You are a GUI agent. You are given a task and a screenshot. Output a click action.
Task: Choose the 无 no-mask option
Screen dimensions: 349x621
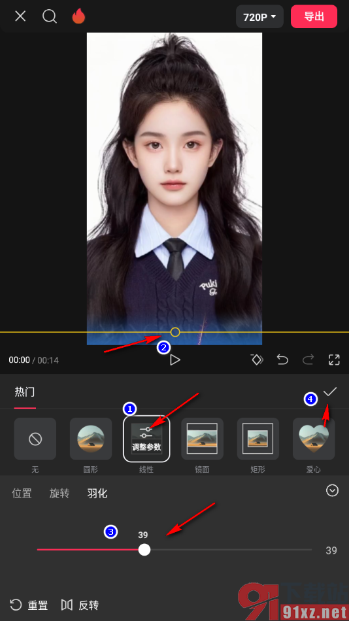coord(35,439)
